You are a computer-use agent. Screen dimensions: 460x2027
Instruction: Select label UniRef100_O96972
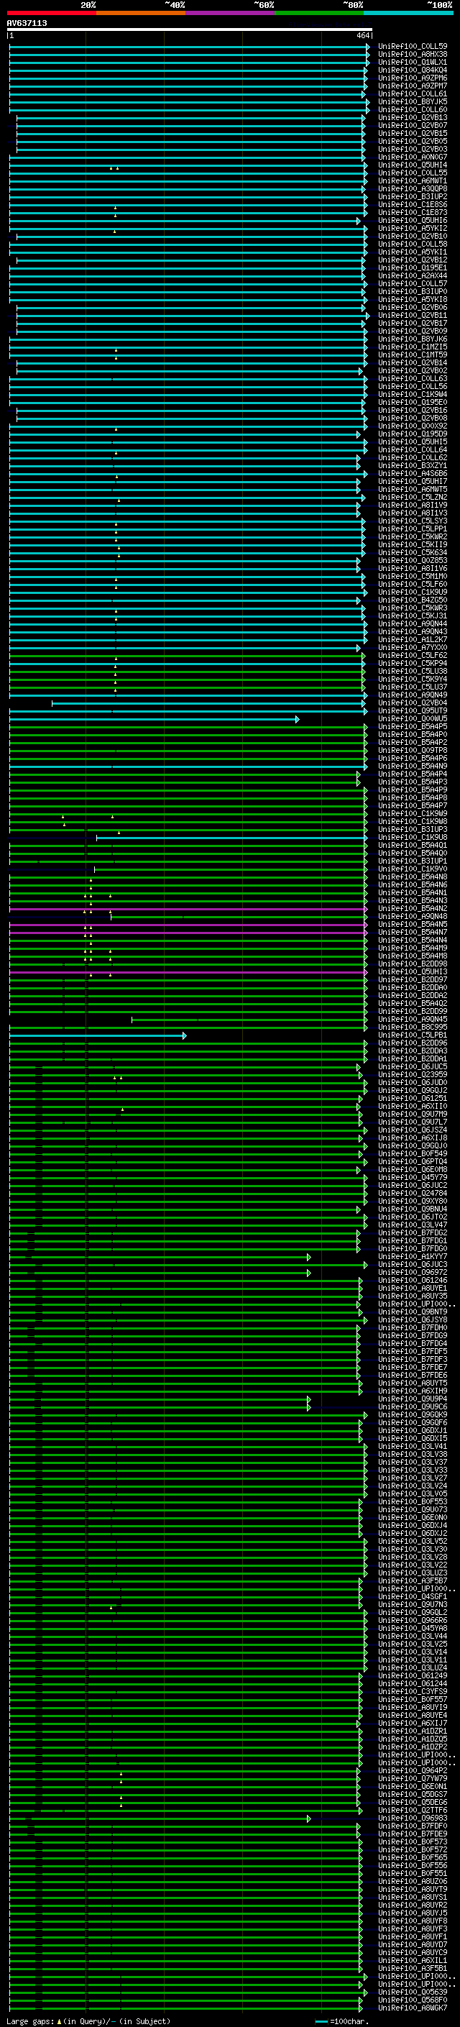[413, 1273]
